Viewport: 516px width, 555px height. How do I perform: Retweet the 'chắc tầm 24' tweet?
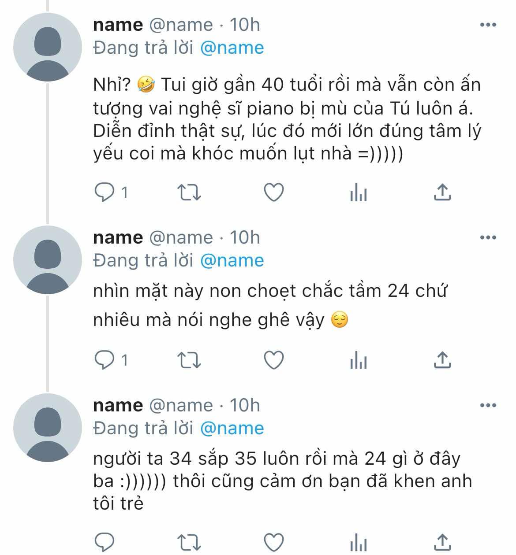tap(189, 360)
